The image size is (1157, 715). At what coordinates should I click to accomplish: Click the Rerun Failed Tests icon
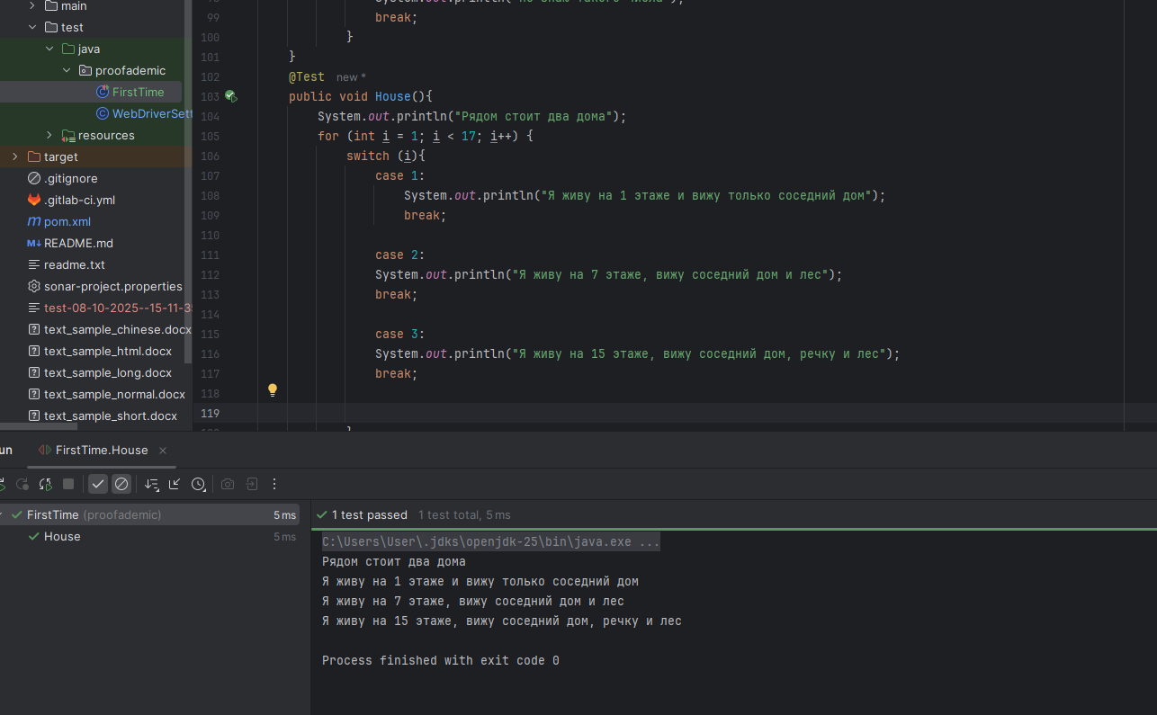[x=22, y=484]
